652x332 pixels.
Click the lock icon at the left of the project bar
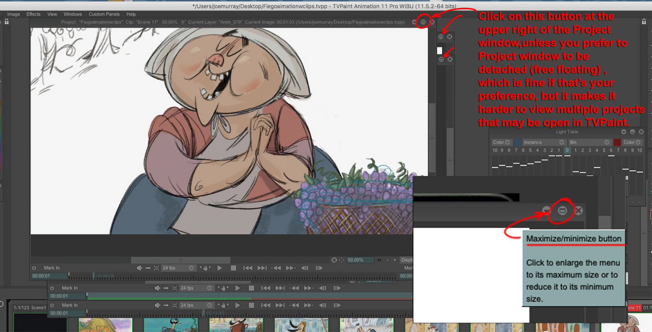tap(7, 22)
